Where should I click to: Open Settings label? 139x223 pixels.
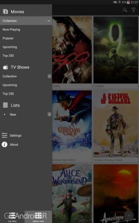coord(15,136)
